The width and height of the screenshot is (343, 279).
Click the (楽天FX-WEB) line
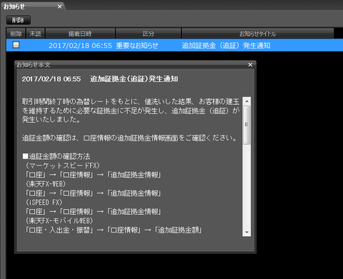pos(46,184)
